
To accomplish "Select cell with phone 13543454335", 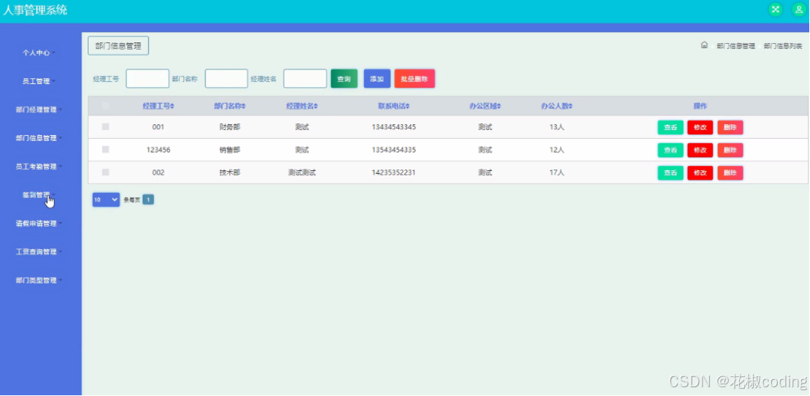I will (393, 150).
